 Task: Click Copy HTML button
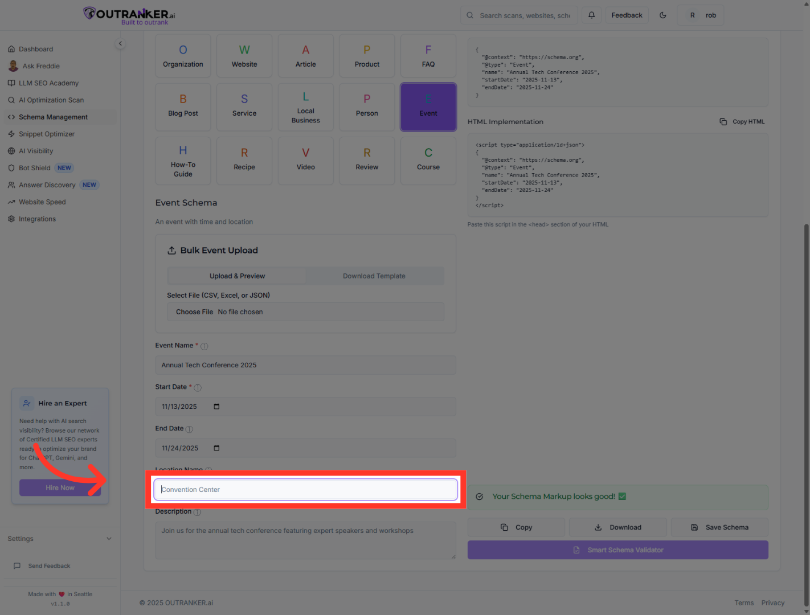742,122
